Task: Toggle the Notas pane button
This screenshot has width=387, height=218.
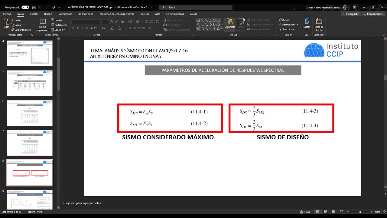Action: (x=305, y=212)
